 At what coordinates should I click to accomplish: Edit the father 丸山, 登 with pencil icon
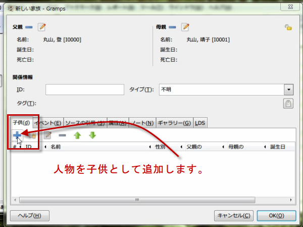coord(42,27)
